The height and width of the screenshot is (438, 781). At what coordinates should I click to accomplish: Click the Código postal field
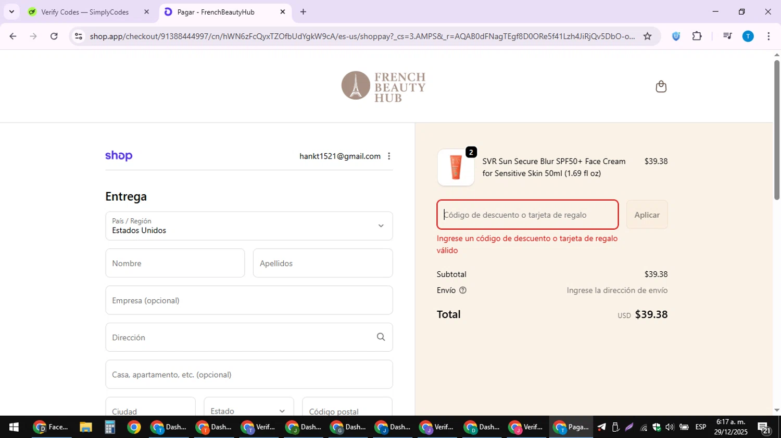[347, 407]
